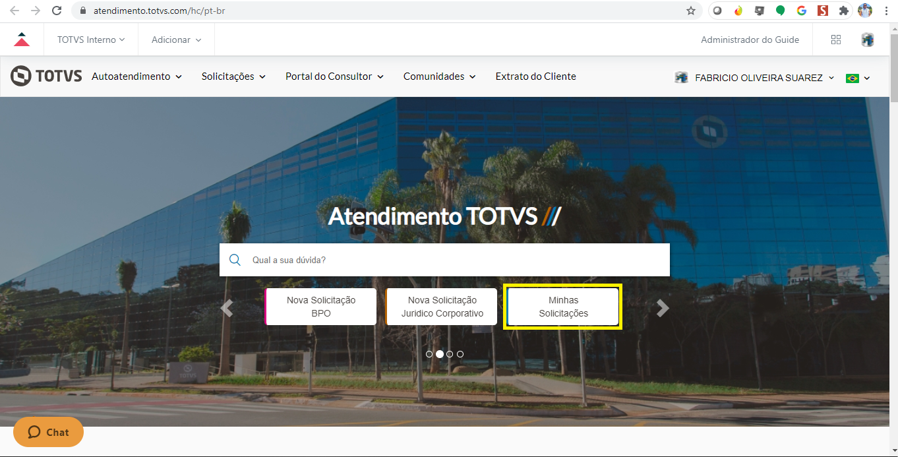The height and width of the screenshot is (457, 898).
Task: Select the third carousel dot
Action: click(450, 354)
